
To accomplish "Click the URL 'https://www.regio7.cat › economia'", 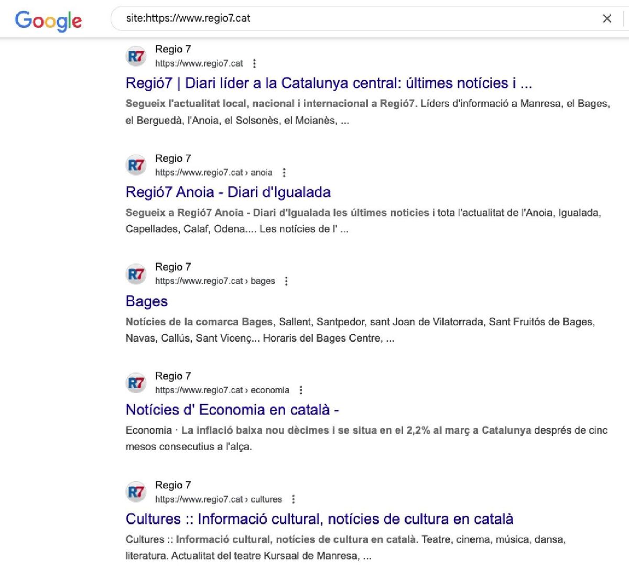I will pyautogui.click(x=222, y=390).
